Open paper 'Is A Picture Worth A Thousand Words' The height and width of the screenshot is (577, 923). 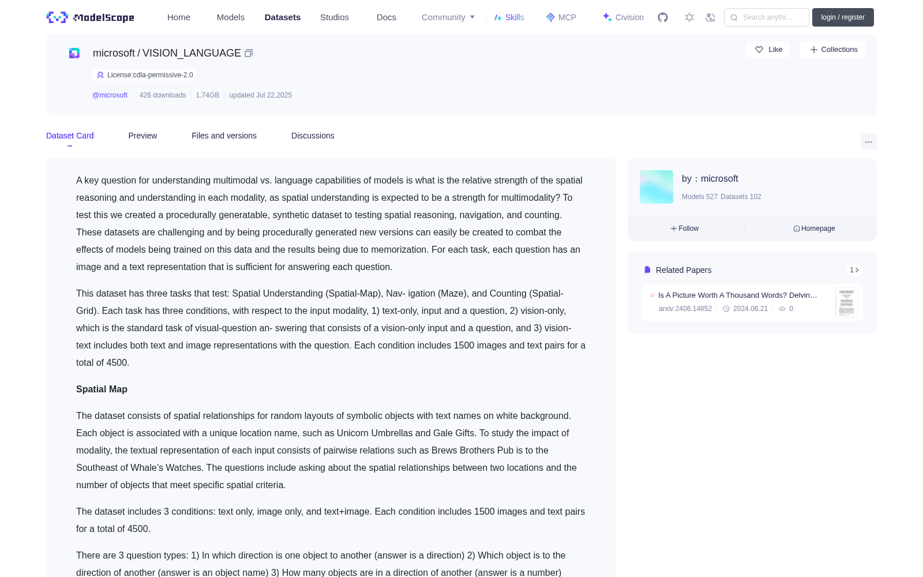click(x=738, y=295)
